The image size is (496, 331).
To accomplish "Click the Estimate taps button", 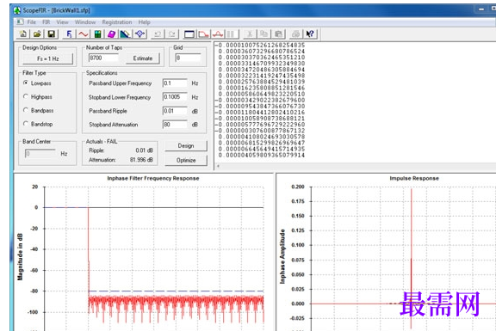I will click(143, 58).
